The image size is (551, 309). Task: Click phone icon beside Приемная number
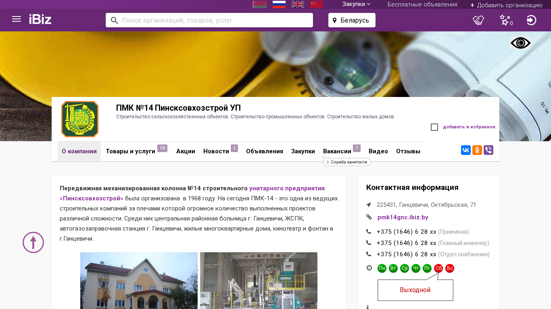click(369, 232)
